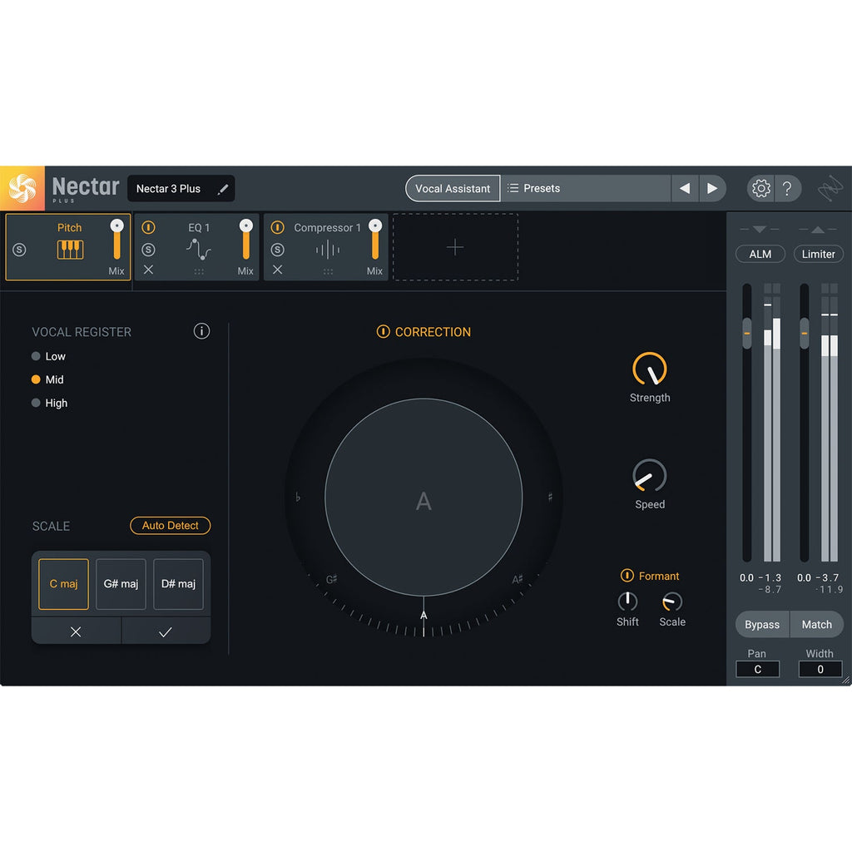Viewport: 852px width, 852px height.
Task: Grab the EQ 1 drag handle dots
Action: 199,271
